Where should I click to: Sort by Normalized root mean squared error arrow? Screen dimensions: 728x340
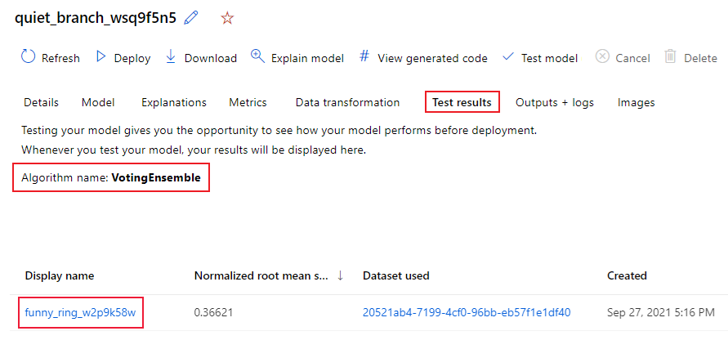(340, 275)
